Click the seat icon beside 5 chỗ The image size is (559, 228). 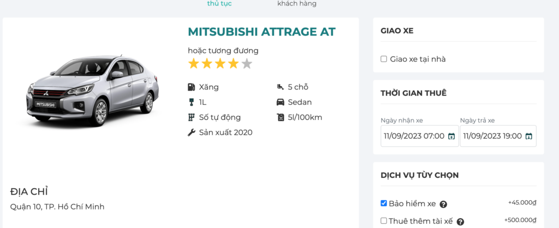pyautogui.click(x=280, y=87)
